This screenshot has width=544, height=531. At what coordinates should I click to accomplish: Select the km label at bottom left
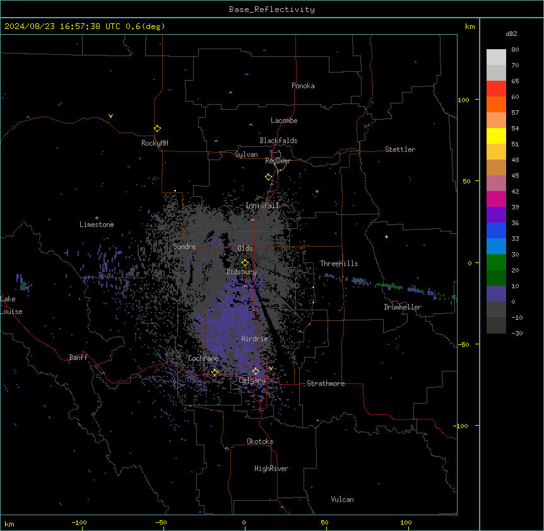click(x=9, y=523)
